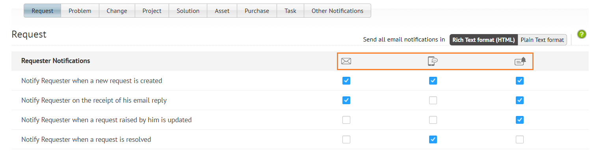Click the SMS notification phone icon

pos(433,61)
